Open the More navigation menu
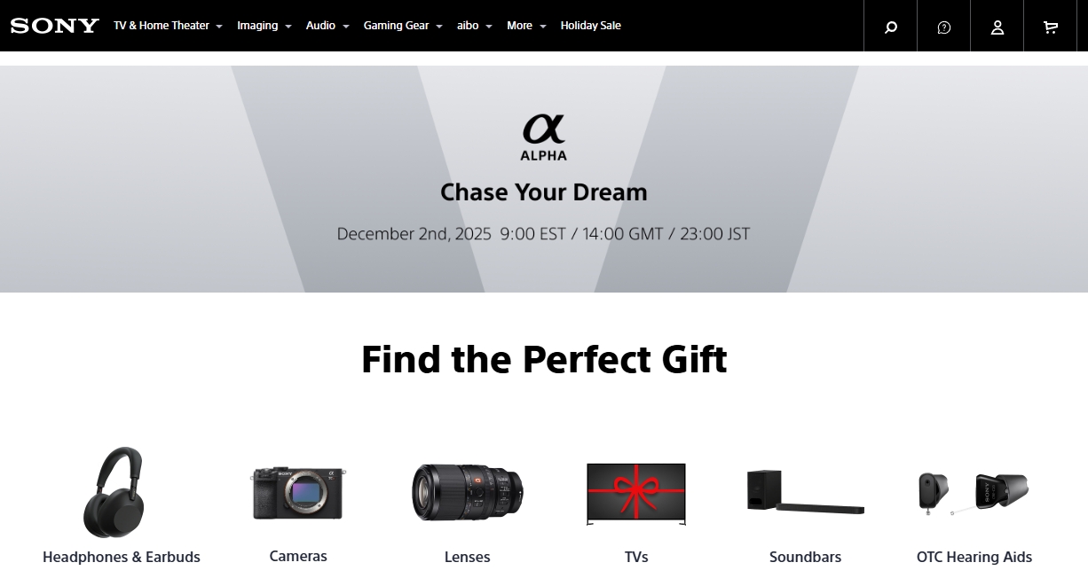The image size is (1088, 586). point(526,26)
